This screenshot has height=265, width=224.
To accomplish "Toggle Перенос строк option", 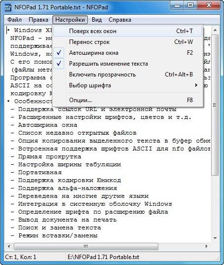I will point(127,42).
